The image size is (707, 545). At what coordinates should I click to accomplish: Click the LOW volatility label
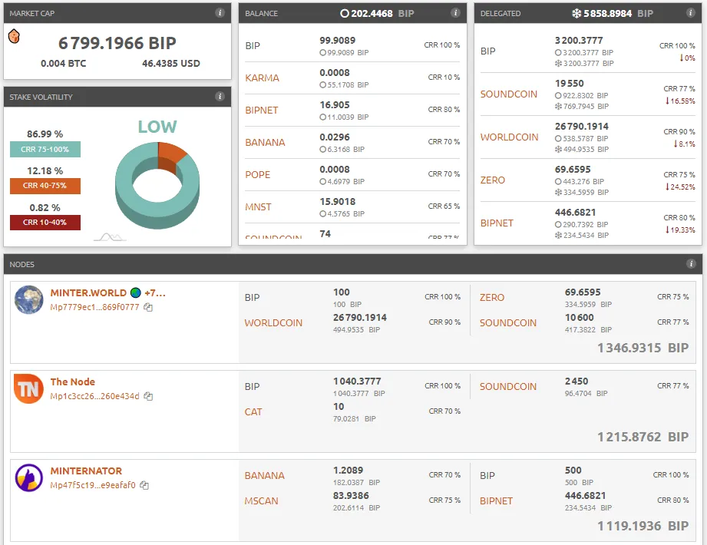coord(157,127)
